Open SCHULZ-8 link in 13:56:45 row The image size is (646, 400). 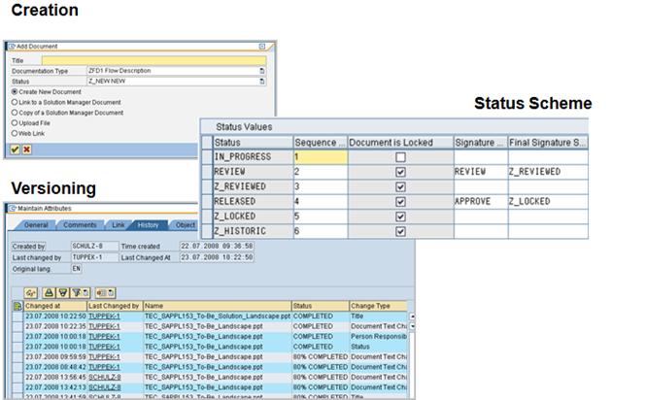click(105, 378)
